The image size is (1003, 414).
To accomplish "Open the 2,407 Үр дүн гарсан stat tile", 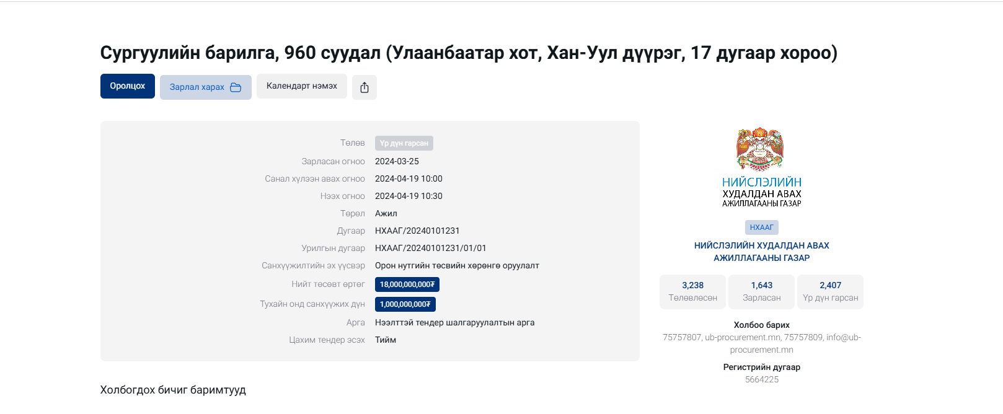I will [x=830, y=291].
